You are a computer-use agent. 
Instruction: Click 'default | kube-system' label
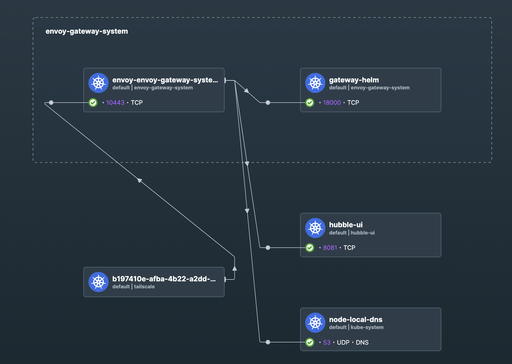356,327
